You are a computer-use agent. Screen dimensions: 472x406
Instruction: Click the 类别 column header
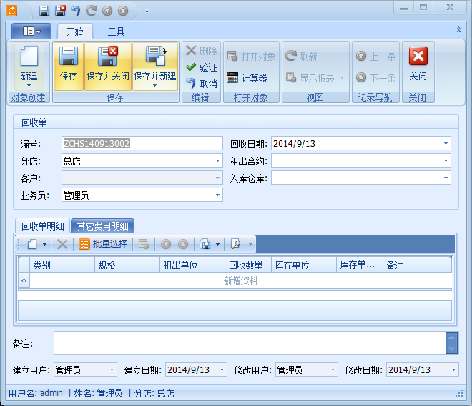[x=62, y=265]
